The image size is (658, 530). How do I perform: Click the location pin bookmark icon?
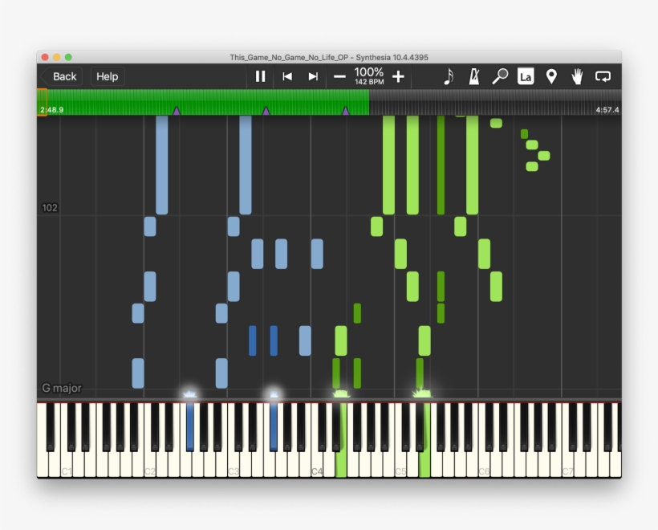tap(551, 77)
